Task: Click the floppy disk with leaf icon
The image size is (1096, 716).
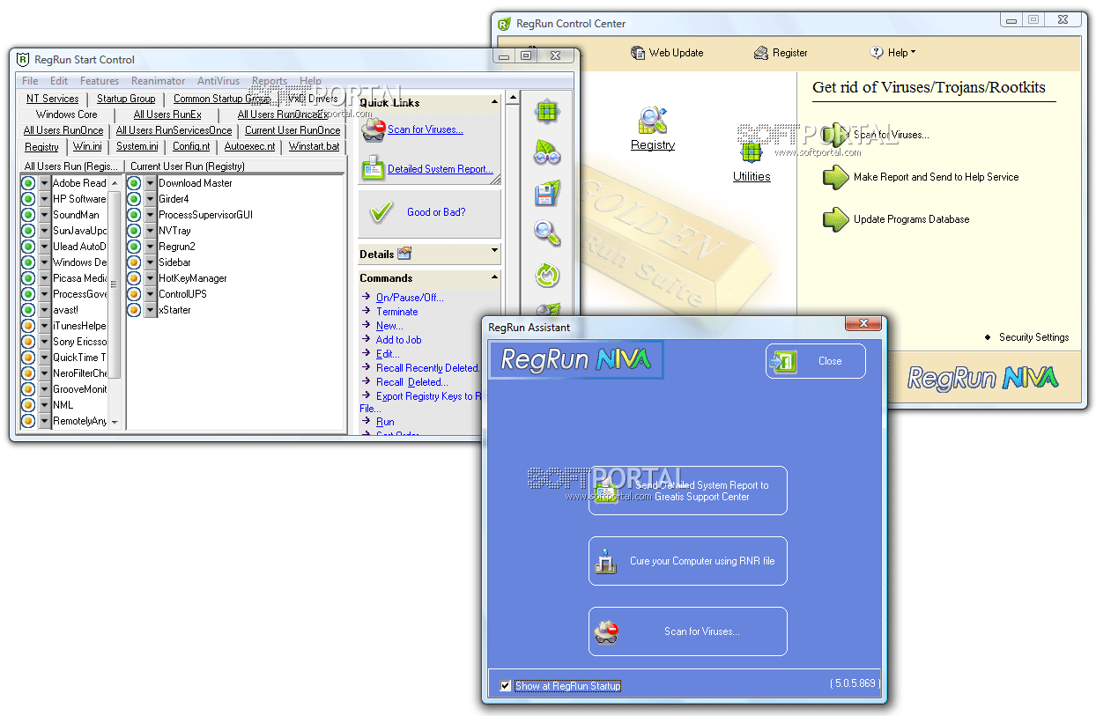Action: pos(547,194)
